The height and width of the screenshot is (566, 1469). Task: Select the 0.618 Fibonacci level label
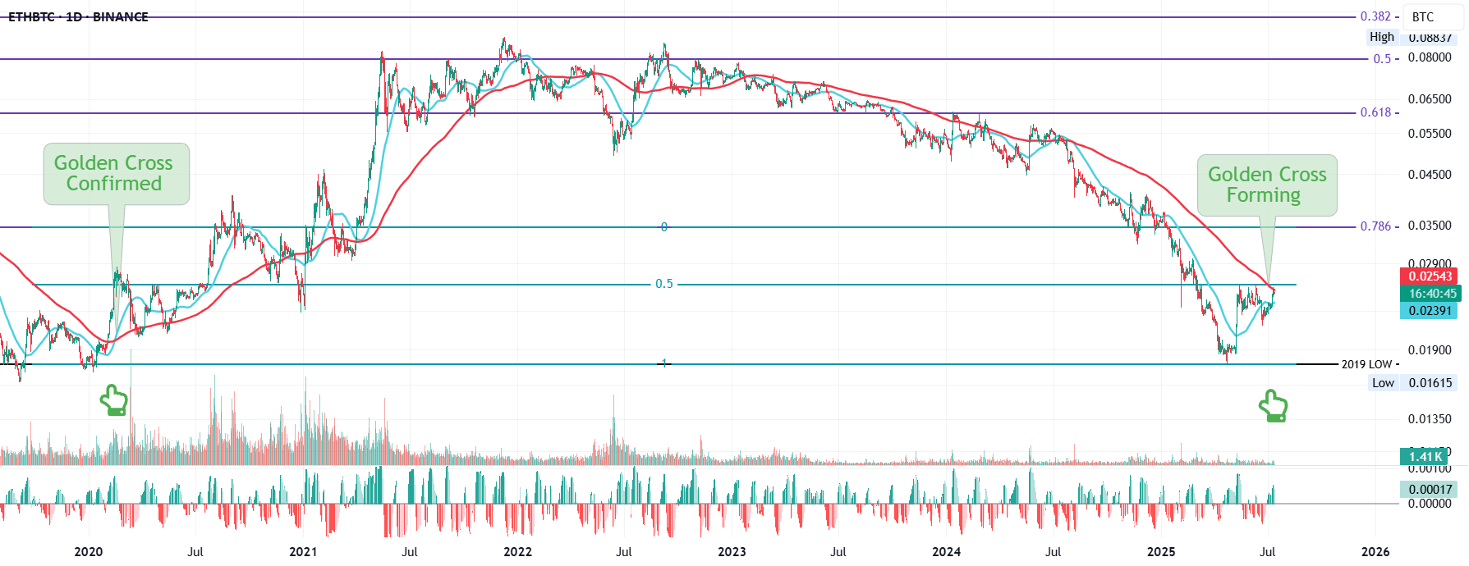click(1375, 112)
